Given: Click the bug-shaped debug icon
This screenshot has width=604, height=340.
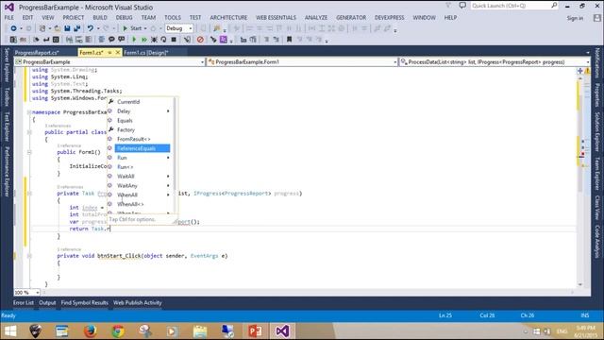Looking at the screenshot, I should [x=154, y=40].
